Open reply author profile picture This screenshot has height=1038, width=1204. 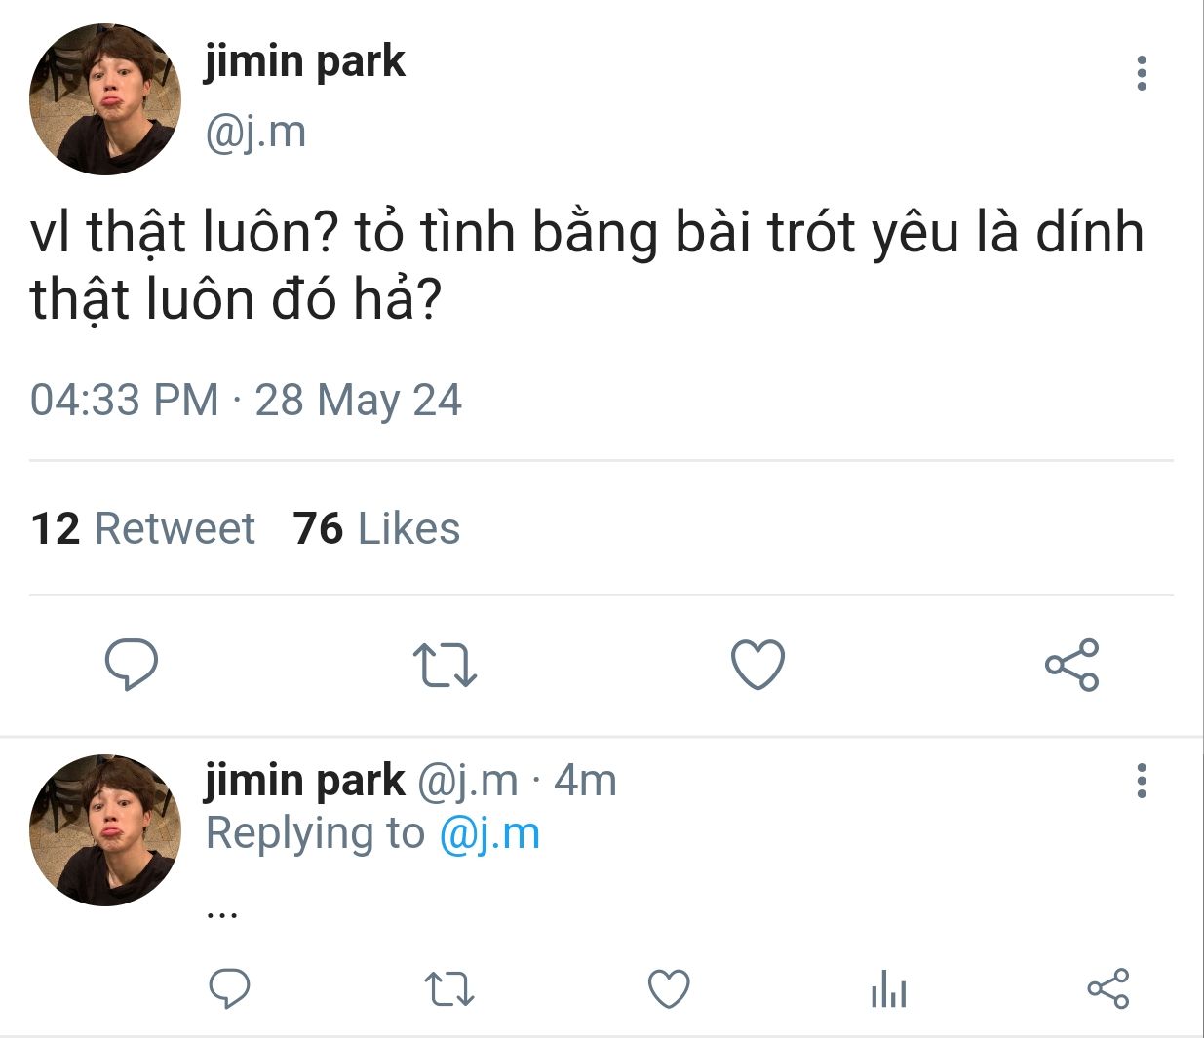click(x=105, y=830)
